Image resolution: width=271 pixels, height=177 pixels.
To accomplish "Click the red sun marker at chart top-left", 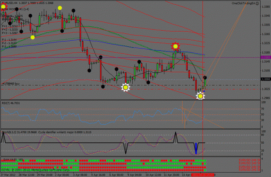I will [x=3, y=7].
